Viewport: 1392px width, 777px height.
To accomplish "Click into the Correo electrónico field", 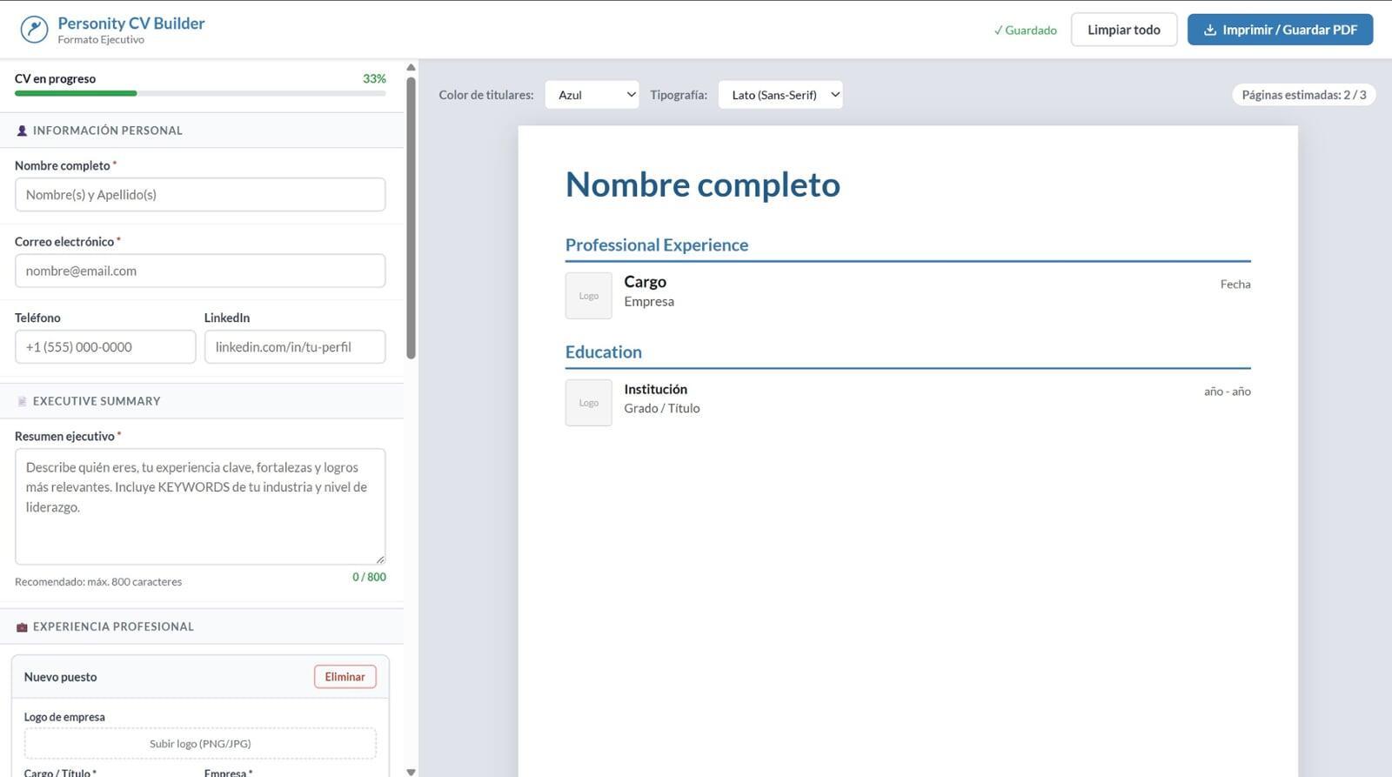I will (x=200, y=271).
